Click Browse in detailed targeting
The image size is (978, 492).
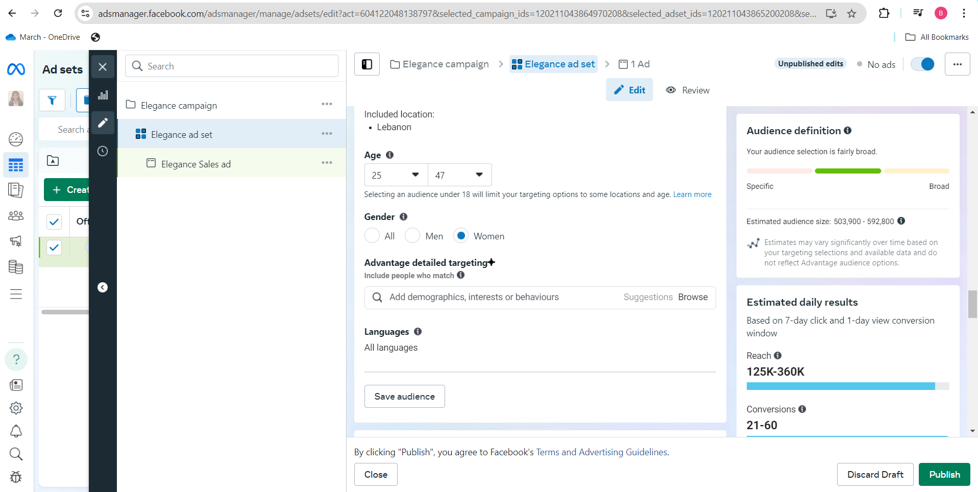693,297
